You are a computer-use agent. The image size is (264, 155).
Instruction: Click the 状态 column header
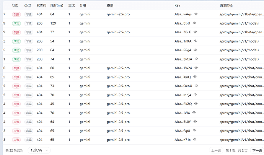point(15,5)
